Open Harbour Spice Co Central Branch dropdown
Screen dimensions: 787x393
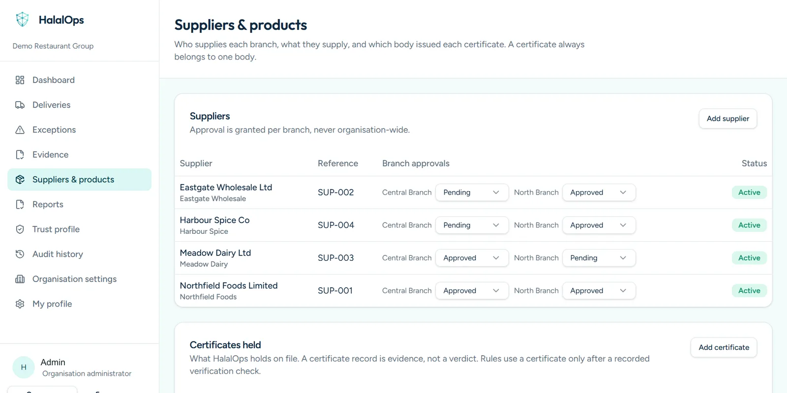coord(472,225)
